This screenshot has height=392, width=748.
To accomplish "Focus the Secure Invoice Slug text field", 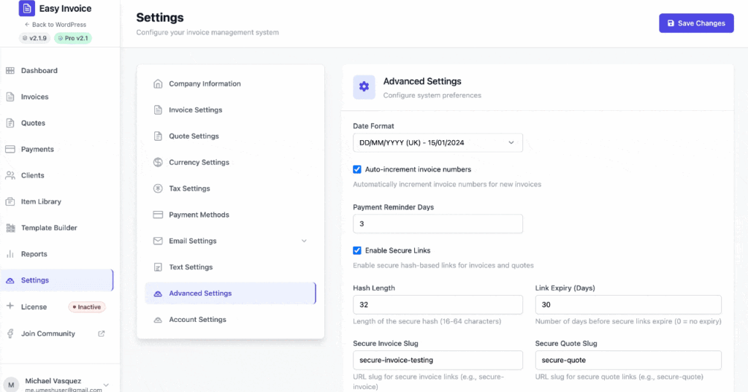I will click(438, 360).
